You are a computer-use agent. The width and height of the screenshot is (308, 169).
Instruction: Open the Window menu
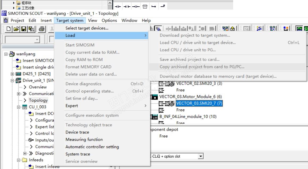tap(129, 20)
